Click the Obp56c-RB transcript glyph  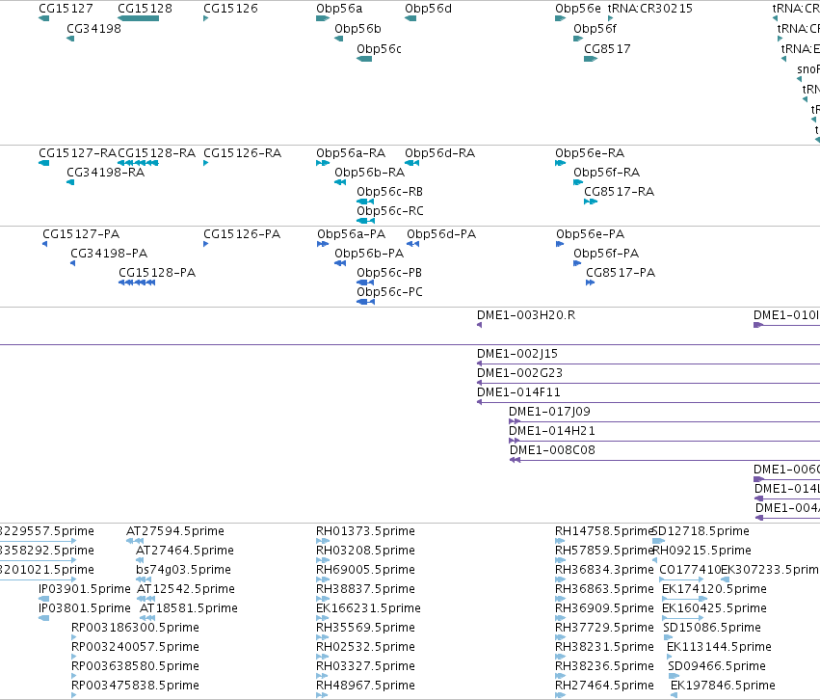pyautogui.click(x=365, y=202)
